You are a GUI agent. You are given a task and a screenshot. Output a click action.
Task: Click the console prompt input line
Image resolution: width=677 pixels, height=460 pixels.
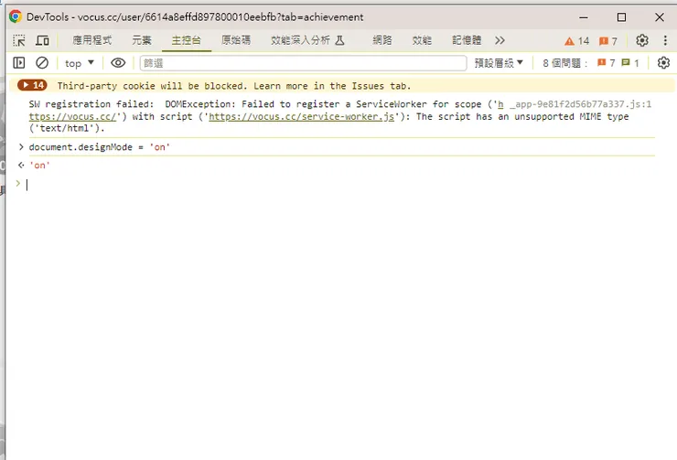[341, 185]
